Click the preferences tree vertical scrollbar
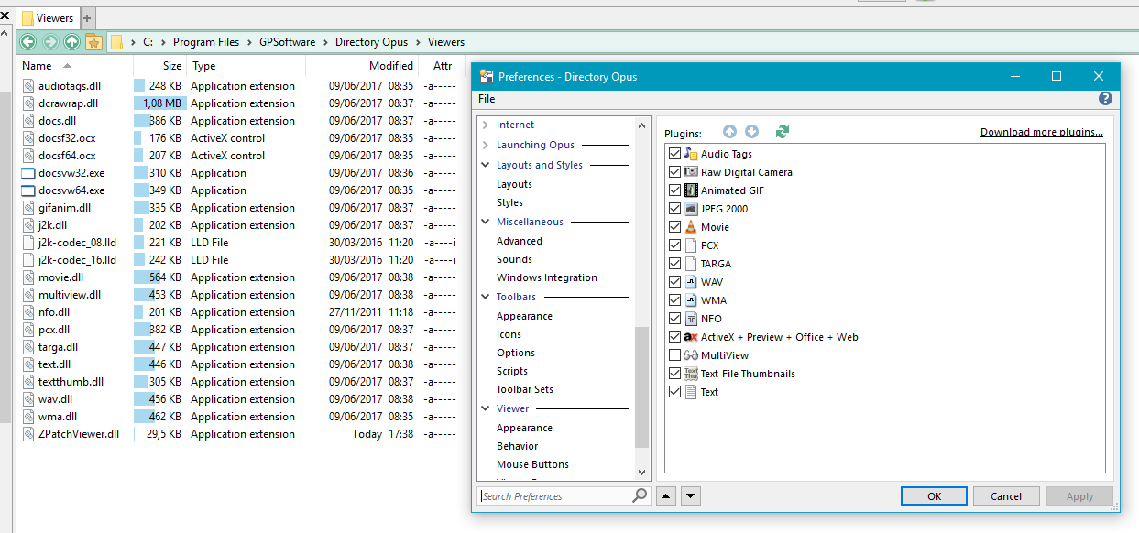The height and width of the screenshot is (533, 1139). click(x=641, y=385)
